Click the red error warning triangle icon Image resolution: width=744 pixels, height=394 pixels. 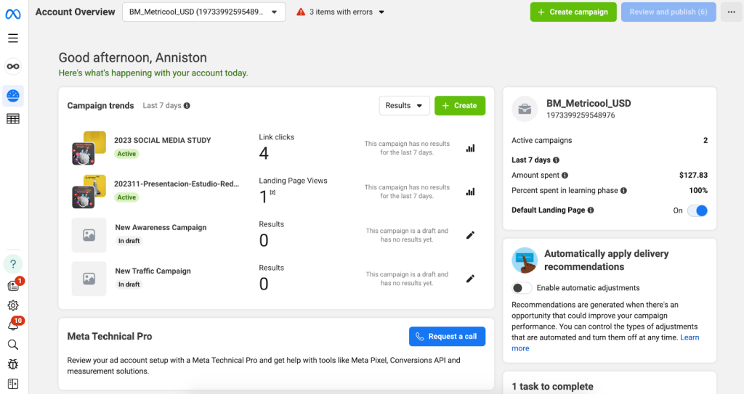[x=301, y=12]
